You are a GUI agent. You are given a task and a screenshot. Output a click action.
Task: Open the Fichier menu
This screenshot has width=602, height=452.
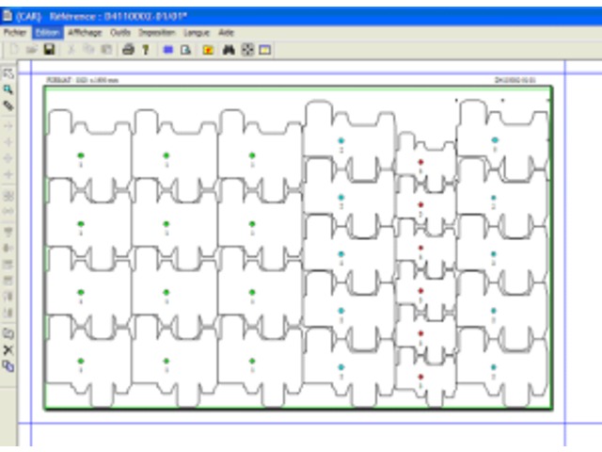15,32
